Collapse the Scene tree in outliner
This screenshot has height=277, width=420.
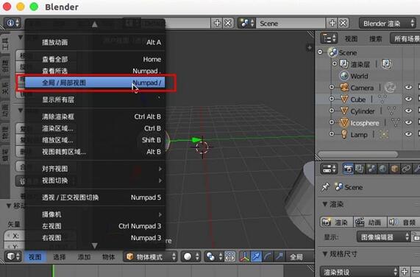[x=321, y=52]
